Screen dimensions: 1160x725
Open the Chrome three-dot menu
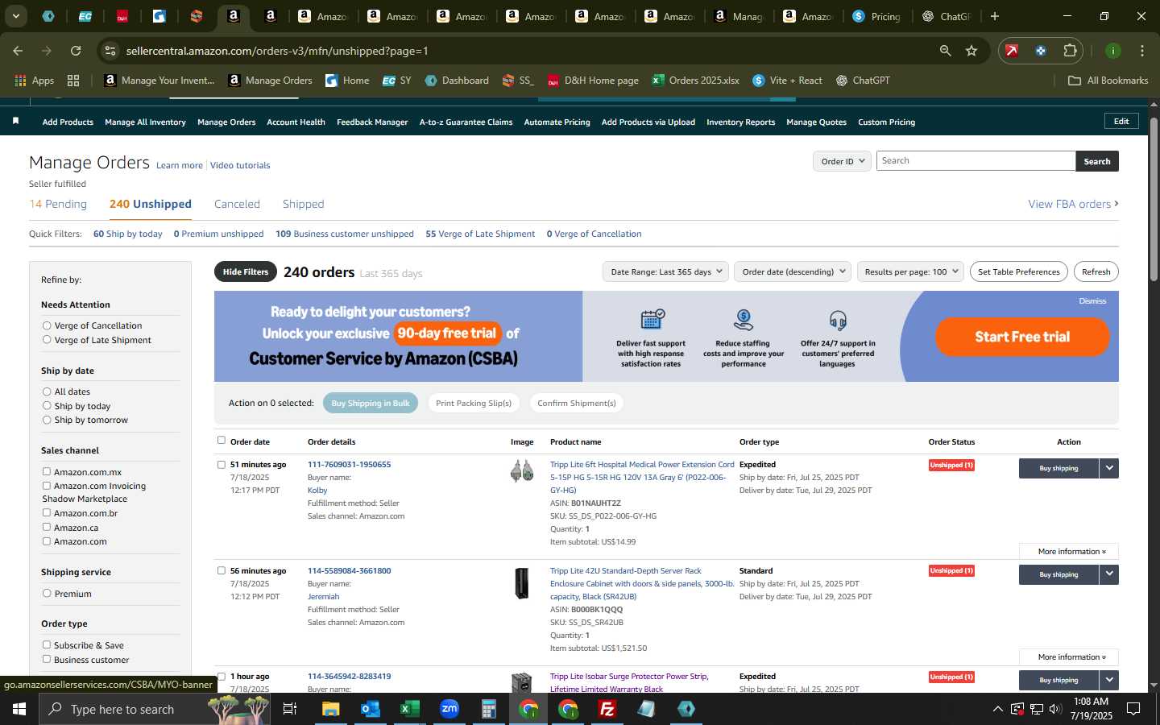point(1141,51)
